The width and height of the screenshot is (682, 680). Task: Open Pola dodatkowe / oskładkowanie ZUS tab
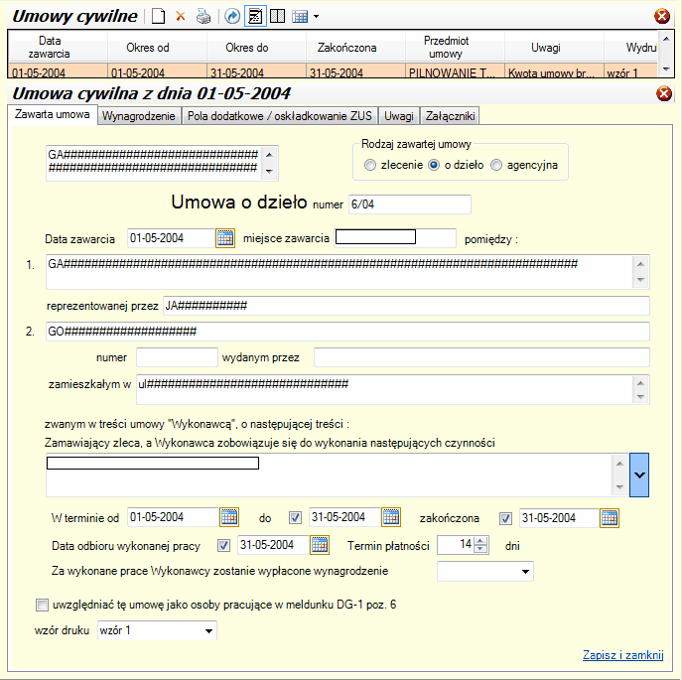point(280,116)
